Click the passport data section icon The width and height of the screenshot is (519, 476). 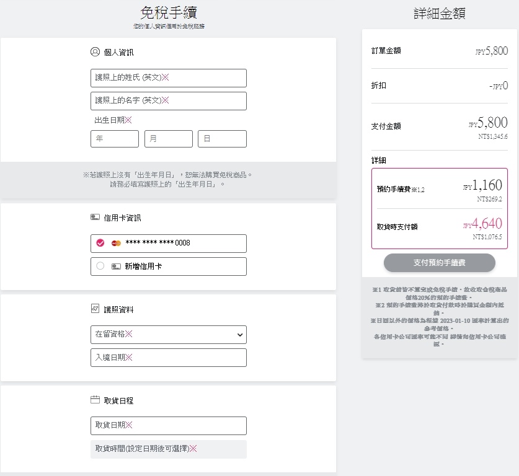click(x=95, y=309)
